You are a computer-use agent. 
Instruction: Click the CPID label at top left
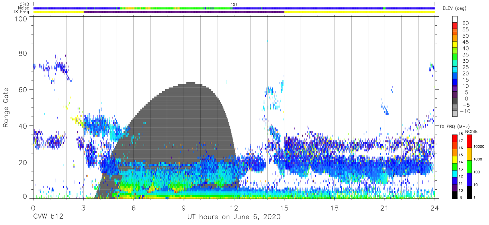[24, 4]
